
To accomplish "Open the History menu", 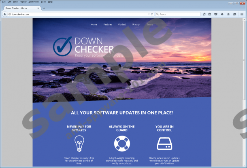I will pos(23,2).
